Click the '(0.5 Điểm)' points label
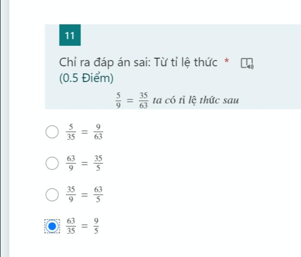This screenshot has height=257, width=301. click(x=86, y=78)
